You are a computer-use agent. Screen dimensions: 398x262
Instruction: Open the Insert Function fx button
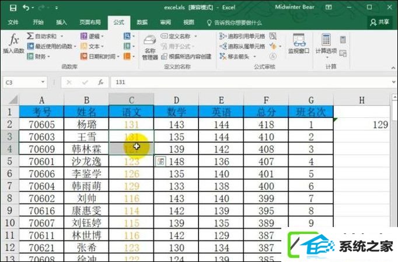click(13, 44)
